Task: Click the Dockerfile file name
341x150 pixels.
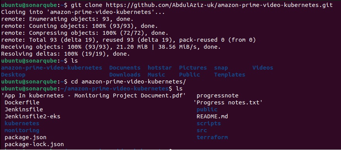Action: click(22, 102)
